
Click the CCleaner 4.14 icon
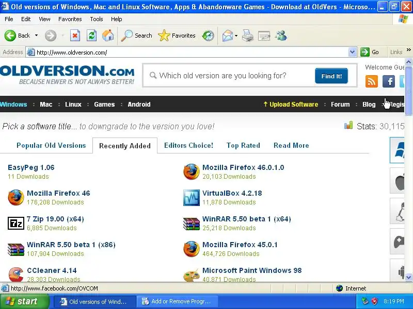point(16,274)
